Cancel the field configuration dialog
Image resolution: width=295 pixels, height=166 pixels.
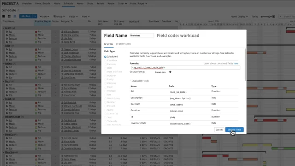pyautogui.click(x=219, y=130)
